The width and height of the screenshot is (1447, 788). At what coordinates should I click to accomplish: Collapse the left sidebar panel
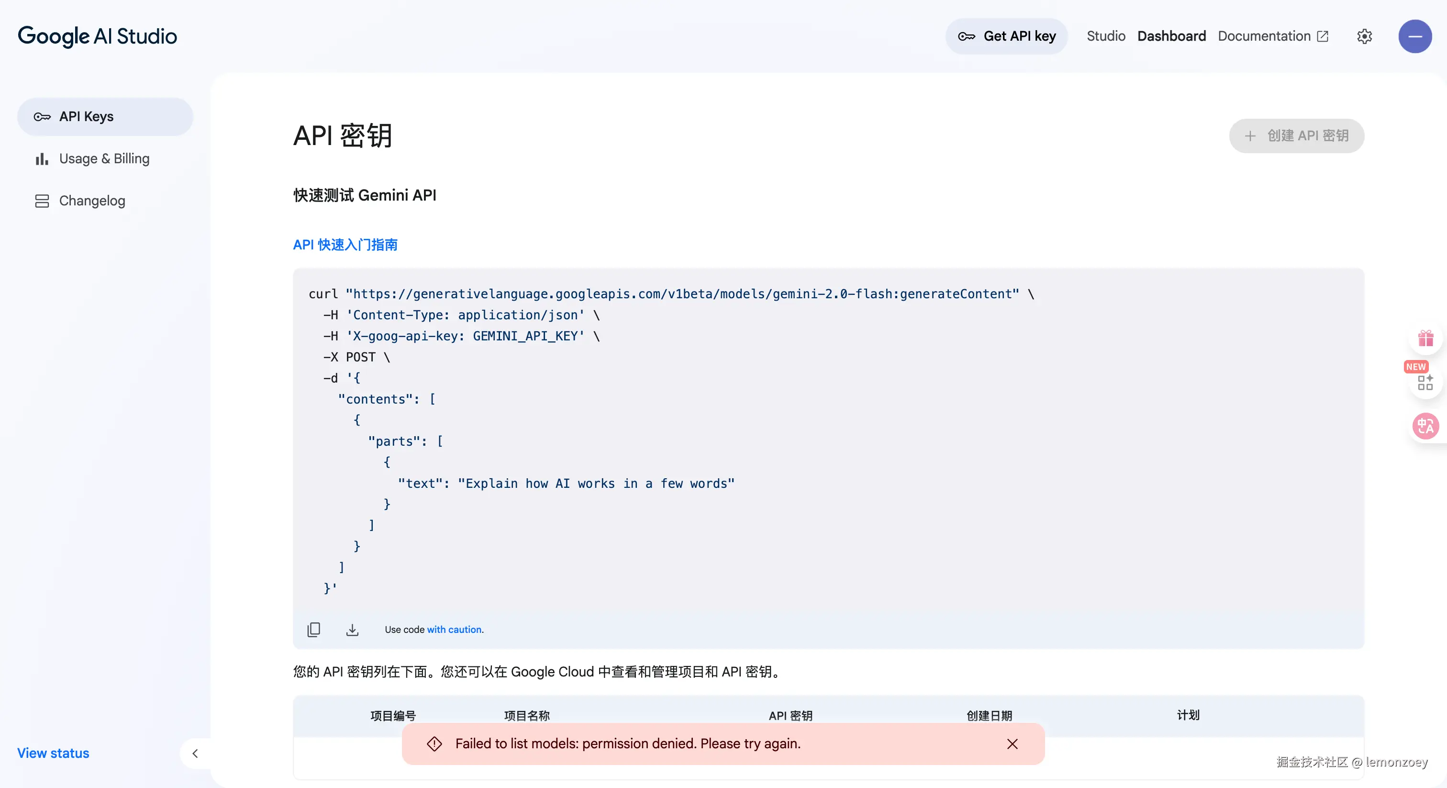[195, 753]
